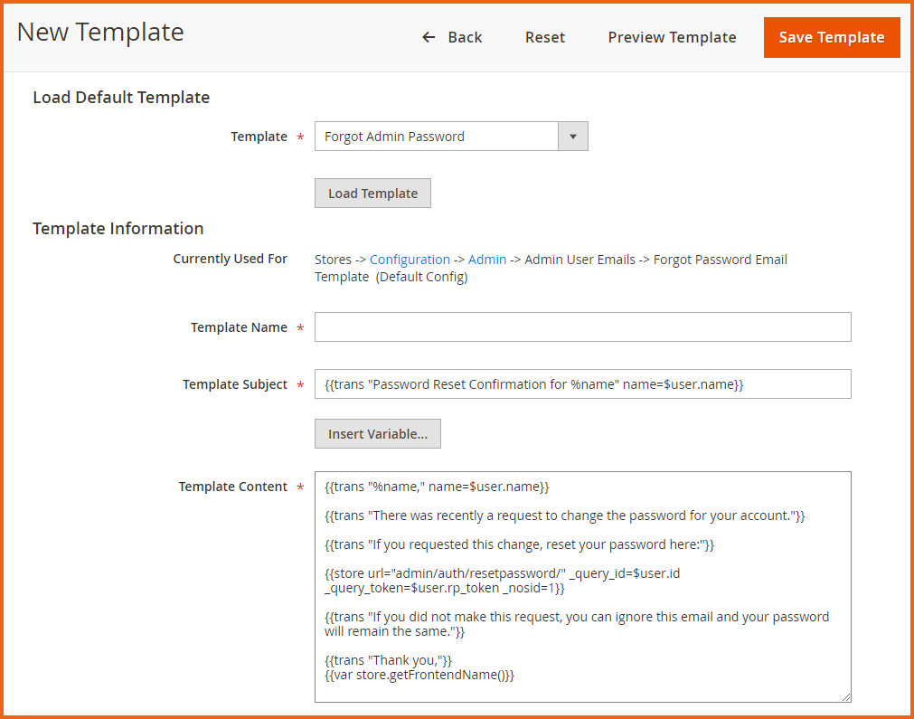Click inside the Template Subject field
914x719 pixels.
tap(582, 384)
